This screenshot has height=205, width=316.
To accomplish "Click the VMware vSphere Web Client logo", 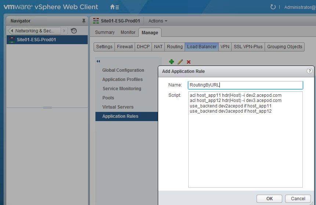I will [x=51, y=7].
